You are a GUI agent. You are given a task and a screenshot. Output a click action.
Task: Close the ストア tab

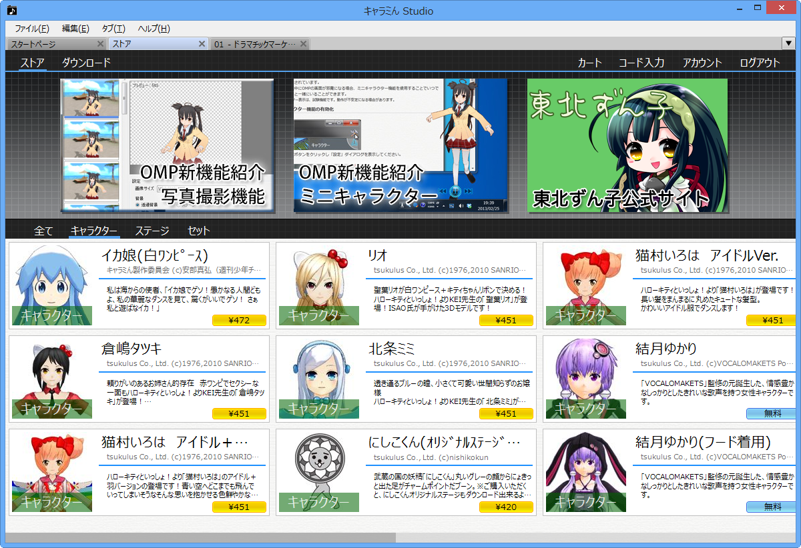point(202,44)
